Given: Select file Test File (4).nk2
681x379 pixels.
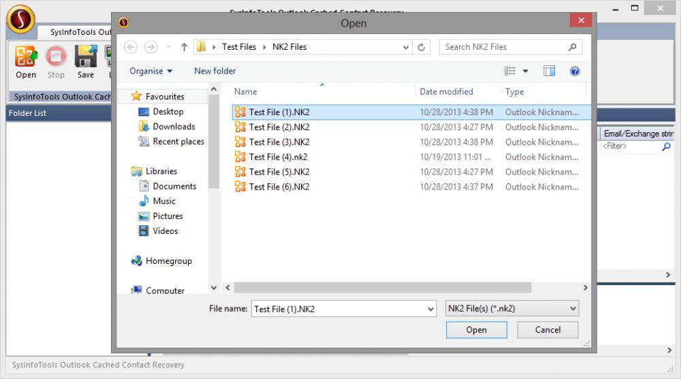Looking at the screenshot, I should [411, 157].
